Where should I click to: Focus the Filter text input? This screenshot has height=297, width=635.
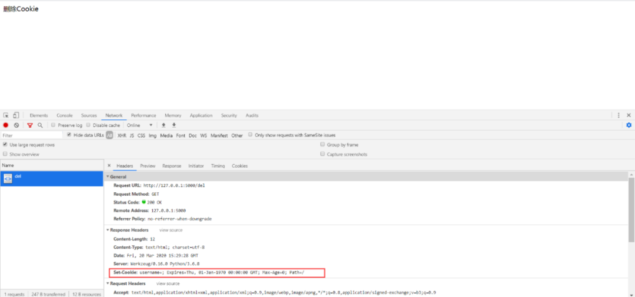coord(32,135)
